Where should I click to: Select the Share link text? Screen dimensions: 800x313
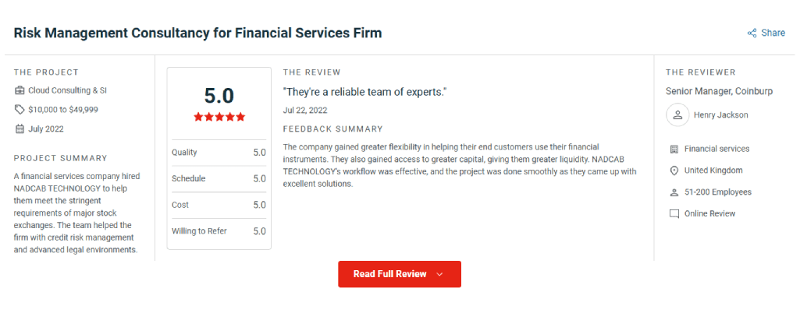773,33
